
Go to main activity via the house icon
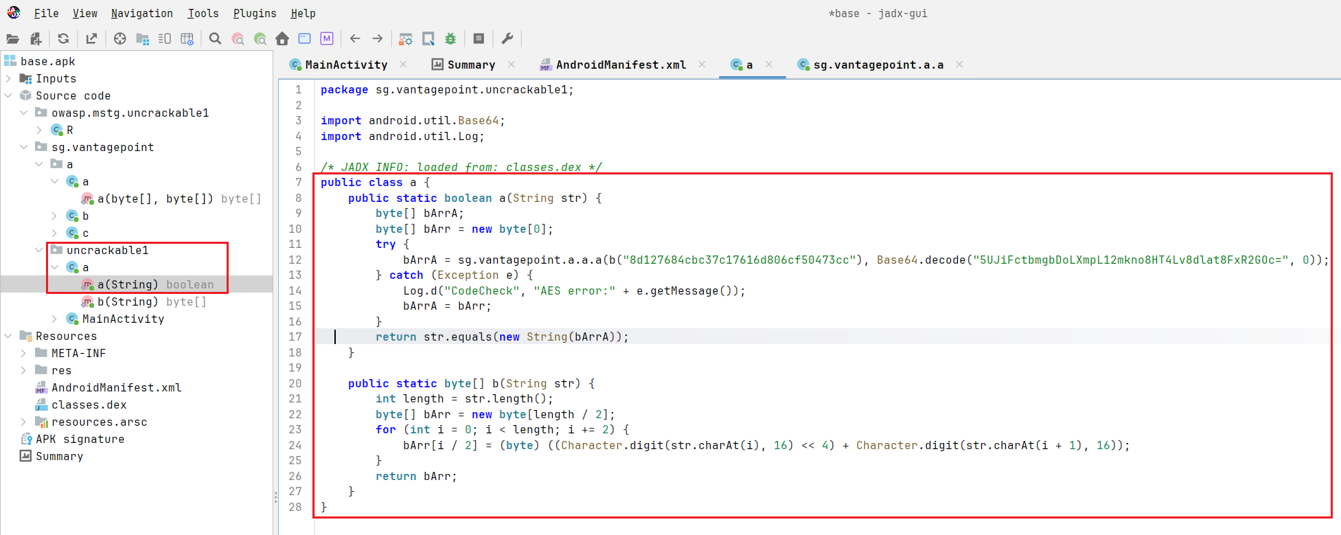(282, 39)
